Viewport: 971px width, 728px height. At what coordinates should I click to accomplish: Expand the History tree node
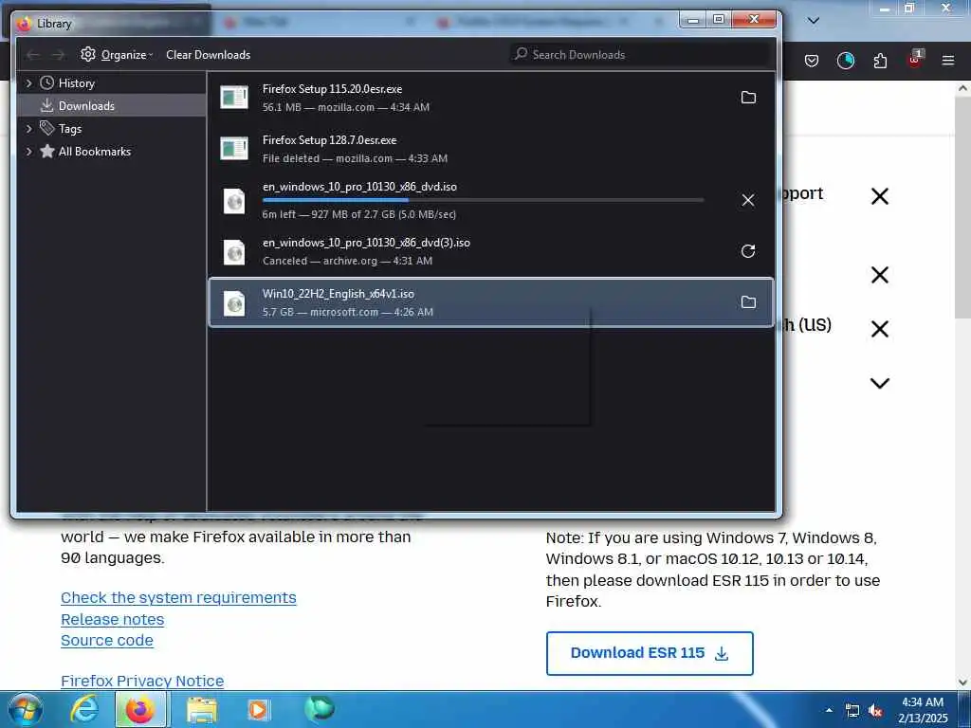click(x=28, y=83)
